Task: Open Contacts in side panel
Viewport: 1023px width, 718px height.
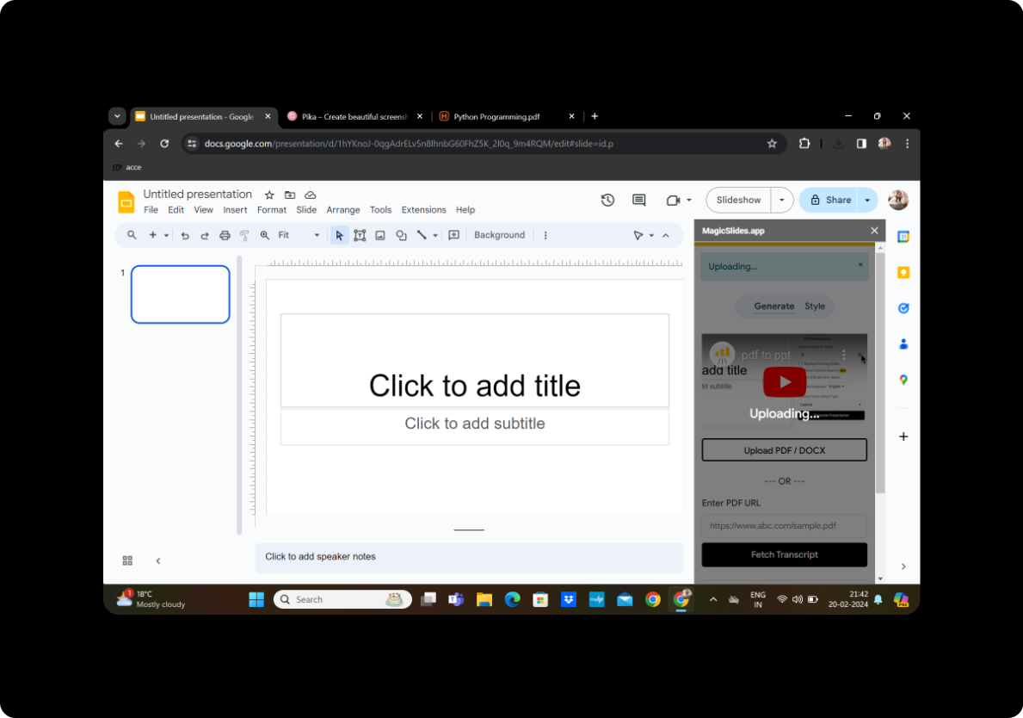Action: tap(903, 344)
